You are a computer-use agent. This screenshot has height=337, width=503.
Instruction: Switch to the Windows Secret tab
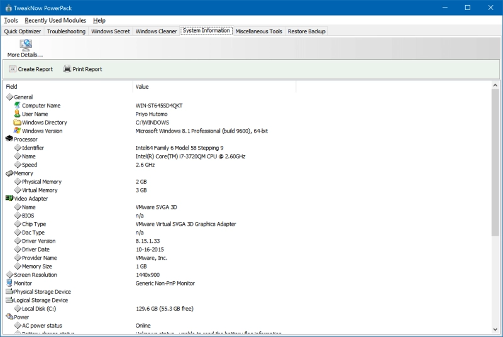[111, 31]
